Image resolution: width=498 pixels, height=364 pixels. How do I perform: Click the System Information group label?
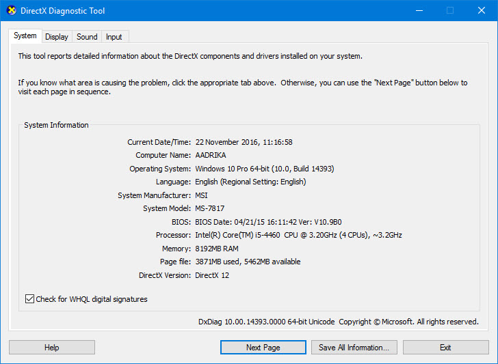[x=56, y=125]
